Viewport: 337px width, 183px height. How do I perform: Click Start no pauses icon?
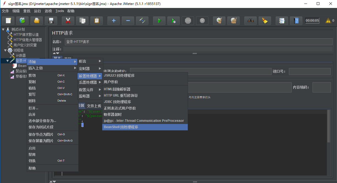click(173, 21)
